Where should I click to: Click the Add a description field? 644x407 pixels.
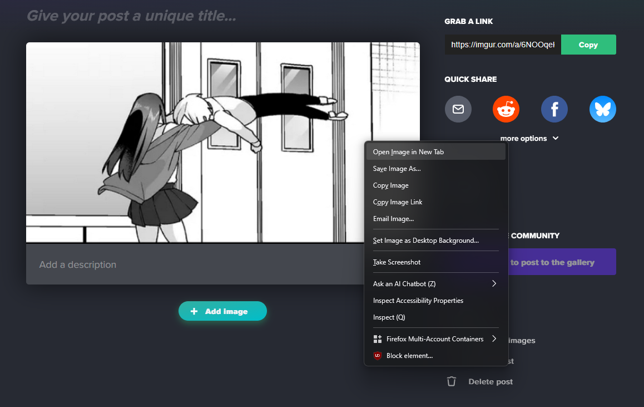189,265
